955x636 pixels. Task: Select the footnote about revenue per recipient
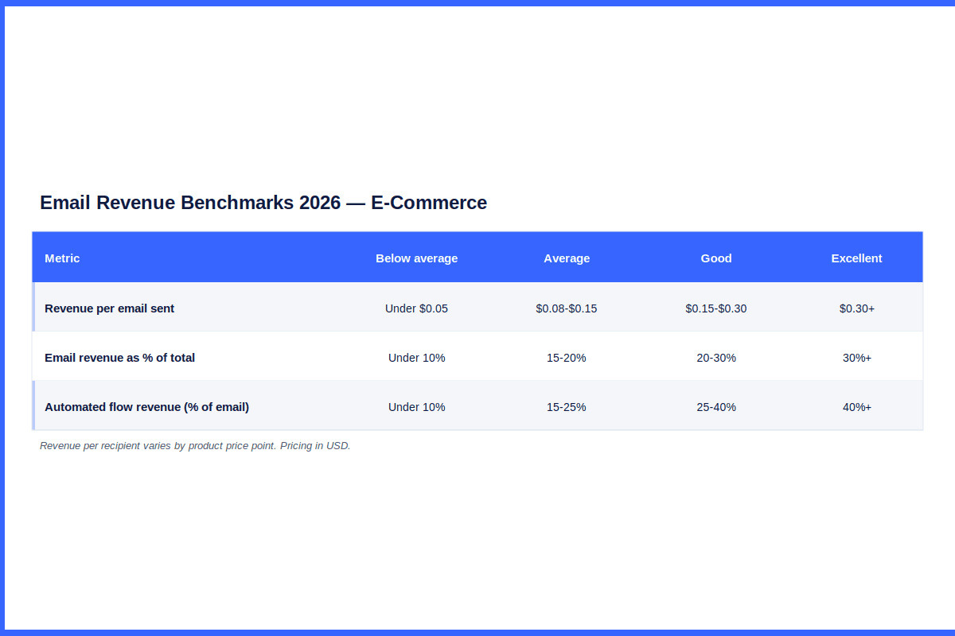pyautogui.click(x=195, y=445)
